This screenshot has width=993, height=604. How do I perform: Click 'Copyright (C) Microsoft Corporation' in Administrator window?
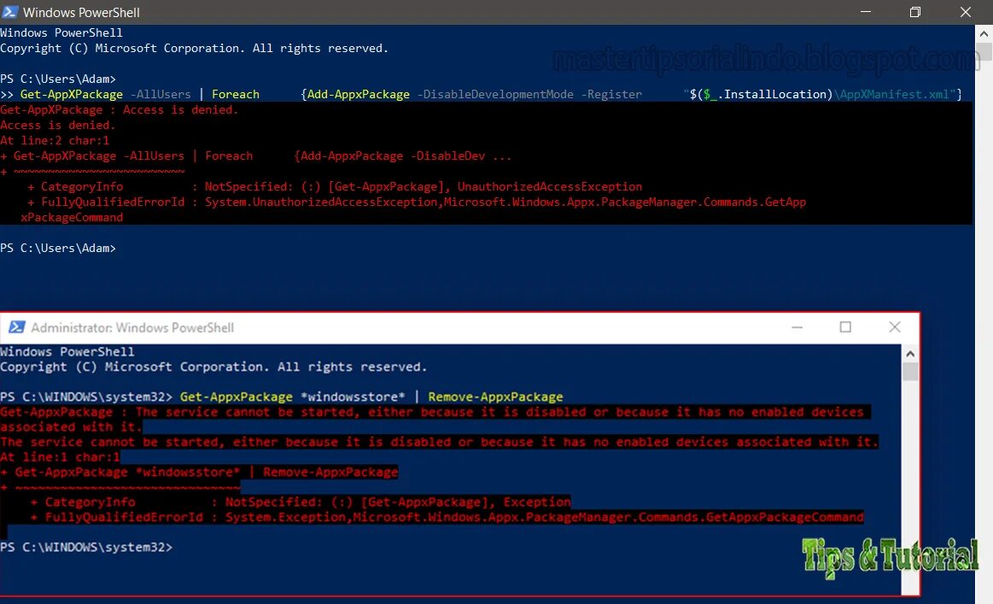(133, 367)
